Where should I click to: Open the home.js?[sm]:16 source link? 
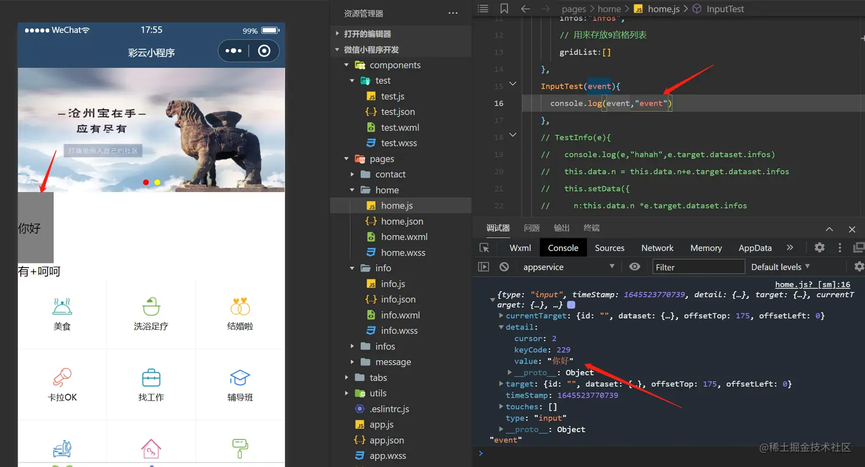click(812, 284)
